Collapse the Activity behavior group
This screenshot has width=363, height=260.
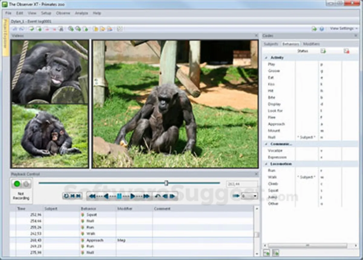pyautogui.click(x=266, y=58)
